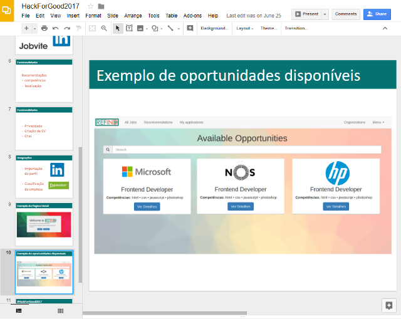Open the Format menu

pos(93,16)
